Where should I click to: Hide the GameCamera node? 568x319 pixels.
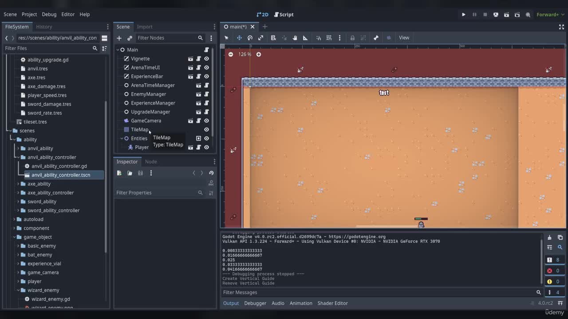(206, 121)
